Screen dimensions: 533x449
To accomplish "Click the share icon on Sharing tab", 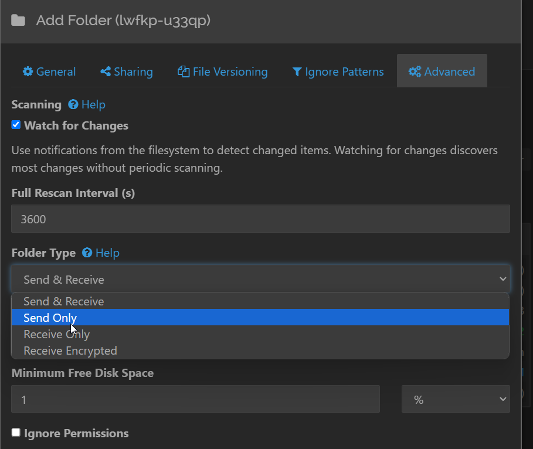I will click(106, 72).
